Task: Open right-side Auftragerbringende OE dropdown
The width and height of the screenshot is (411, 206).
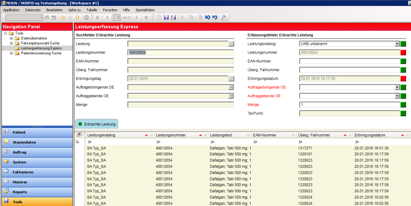Action: [397, 87]
